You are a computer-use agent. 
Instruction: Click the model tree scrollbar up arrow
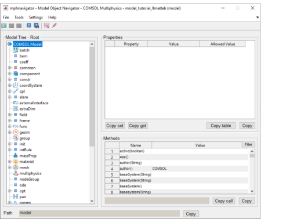point(92,44)
